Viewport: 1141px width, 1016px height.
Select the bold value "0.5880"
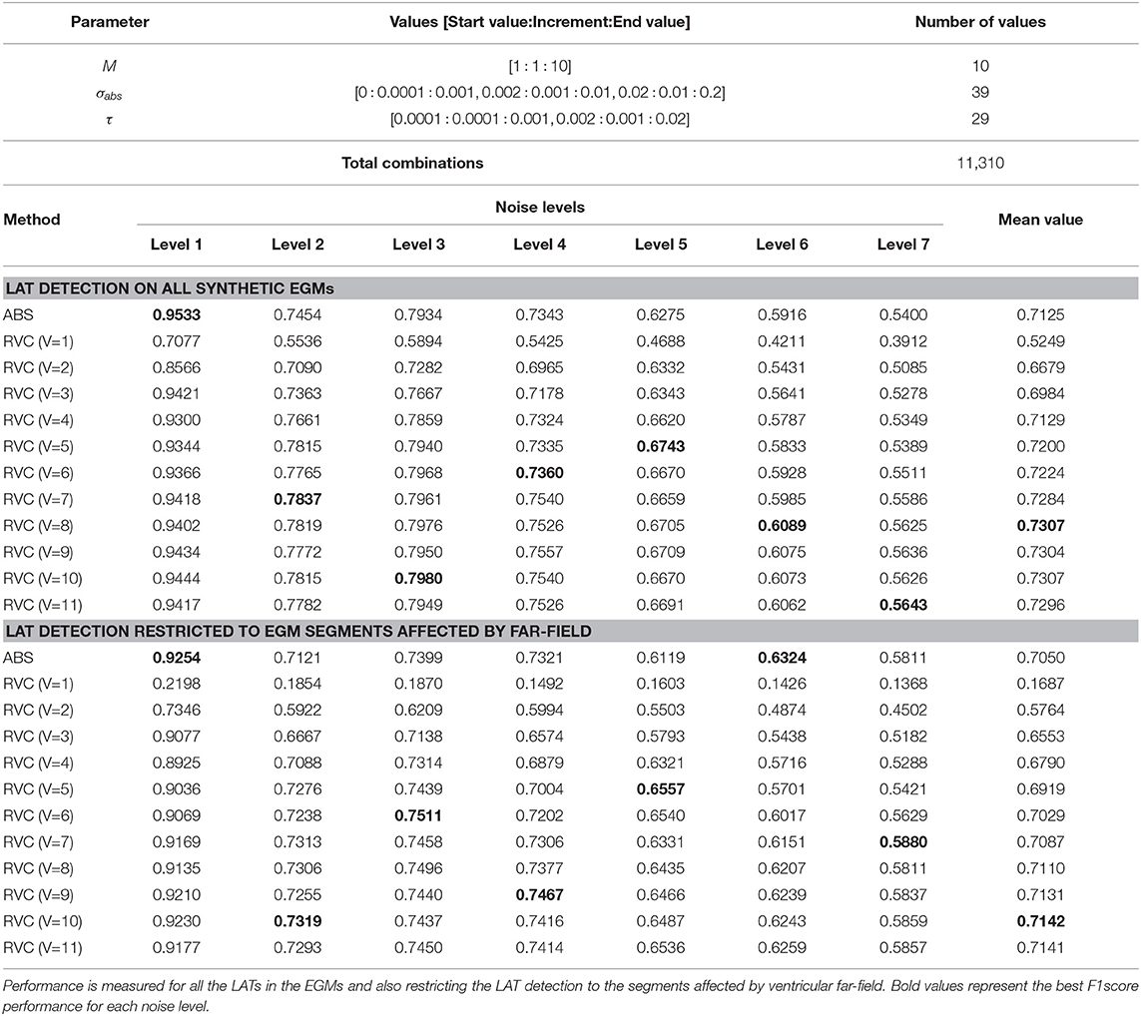click(903, 842)
